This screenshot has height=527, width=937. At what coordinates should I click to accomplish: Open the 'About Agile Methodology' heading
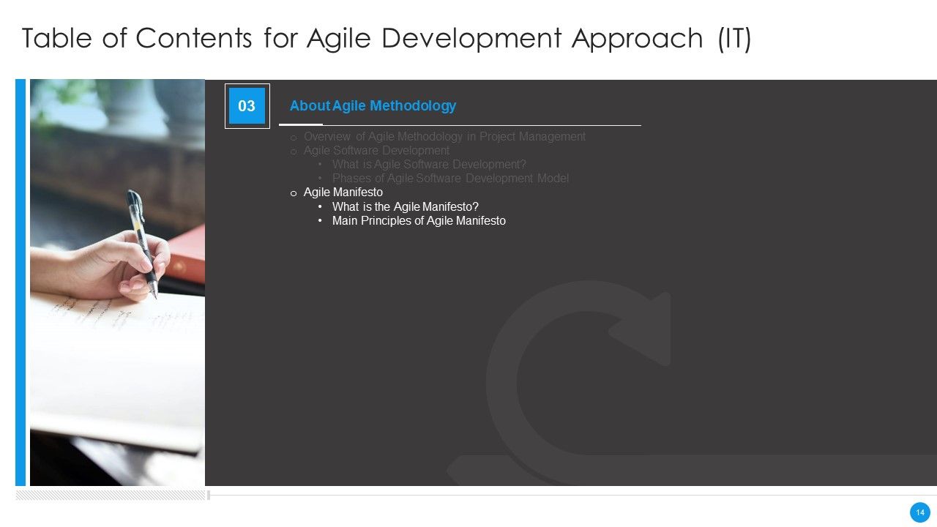point(373,106)
